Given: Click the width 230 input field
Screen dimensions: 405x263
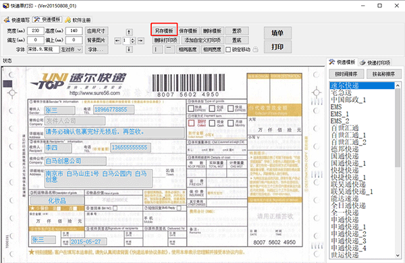Looking at the screenshot, I should [36, 31].
